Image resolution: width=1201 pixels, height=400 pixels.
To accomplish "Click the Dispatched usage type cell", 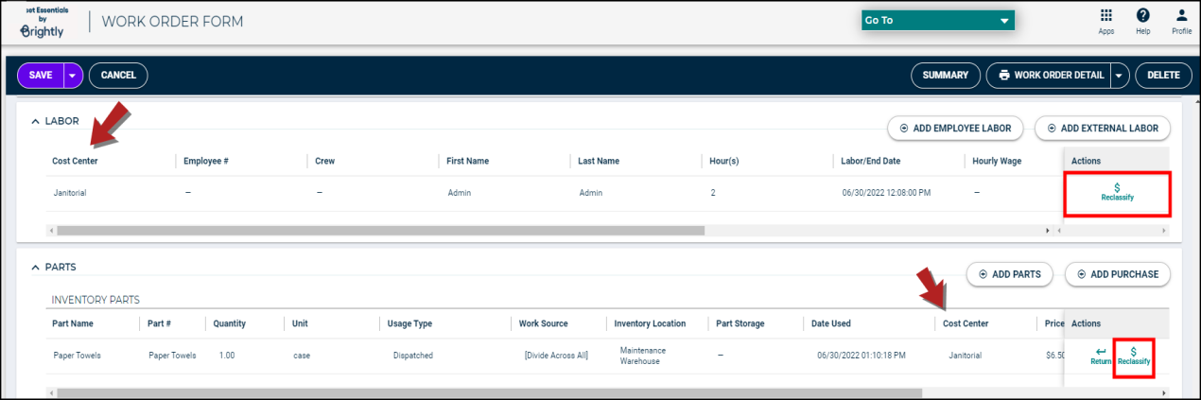I will 413,357.
